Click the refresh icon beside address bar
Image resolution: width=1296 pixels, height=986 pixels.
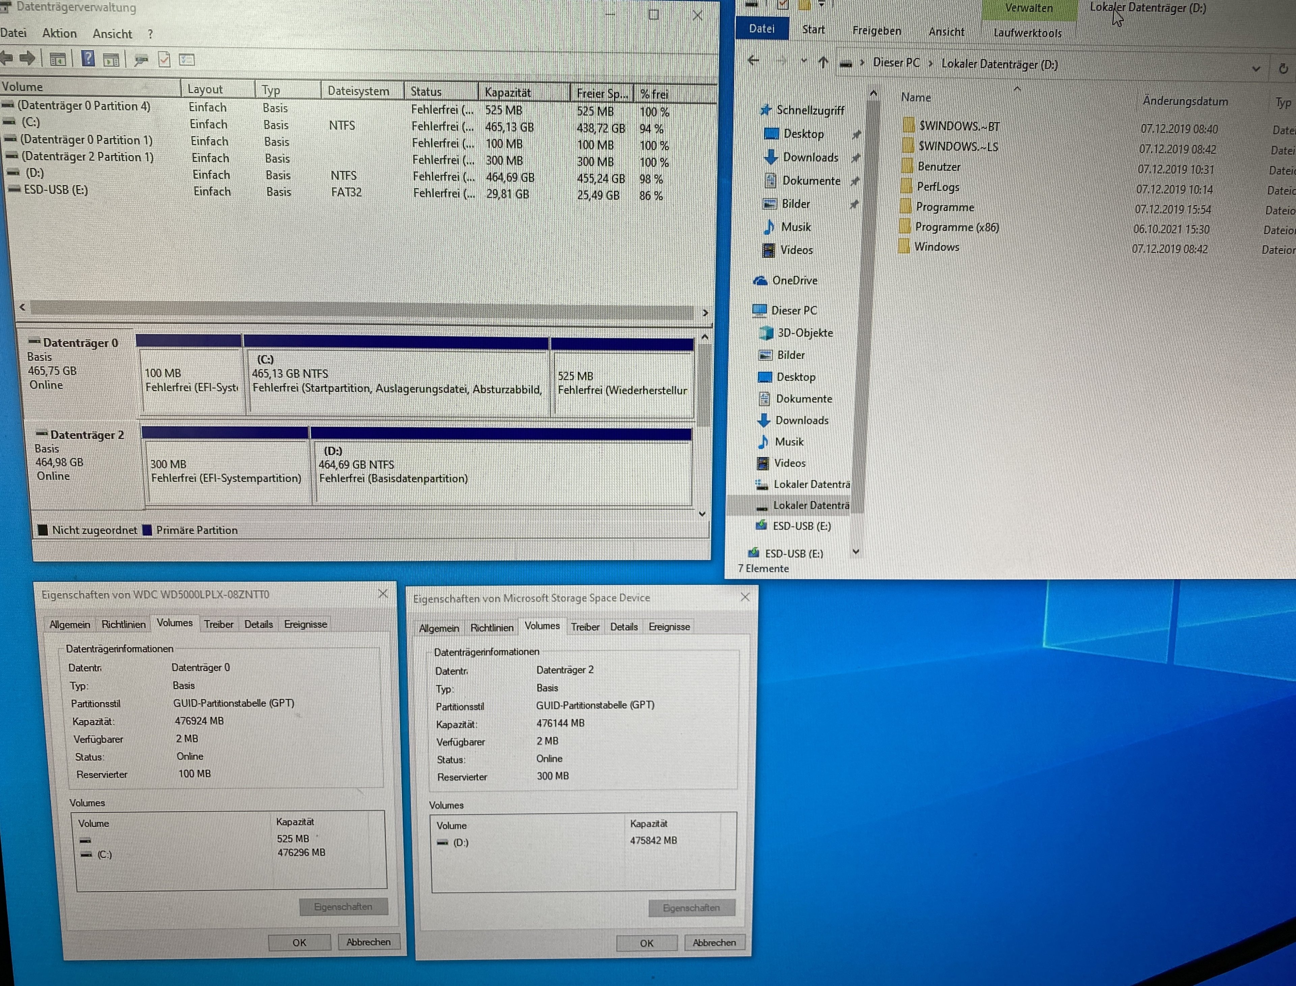click(1283, 69)
